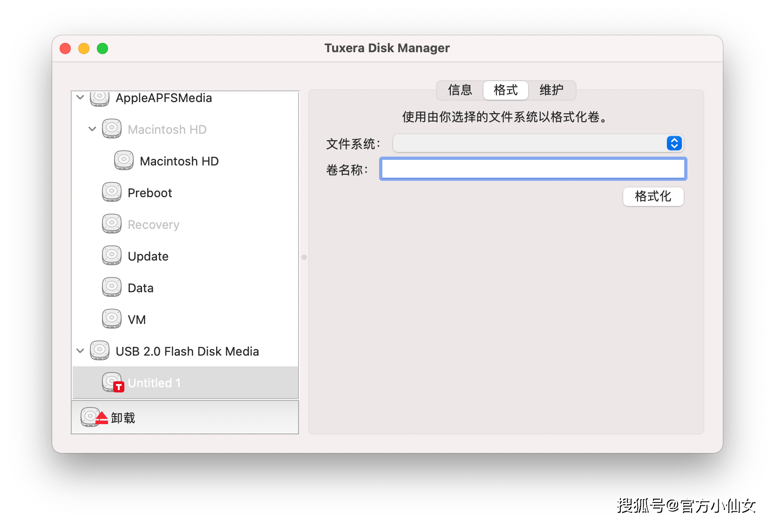Click the Recovery volume disk icon
The image size is (775, 522).
pyautogui.click(x=112, y=224)
